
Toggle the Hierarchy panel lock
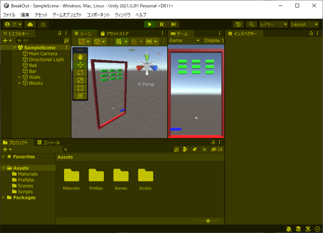[x=60, y=33]
